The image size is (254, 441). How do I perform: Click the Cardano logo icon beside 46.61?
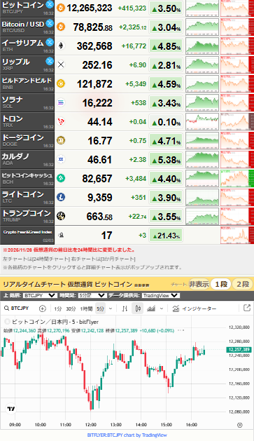pos(61,159)
